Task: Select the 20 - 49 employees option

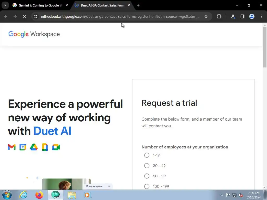Action: [147, 166]
